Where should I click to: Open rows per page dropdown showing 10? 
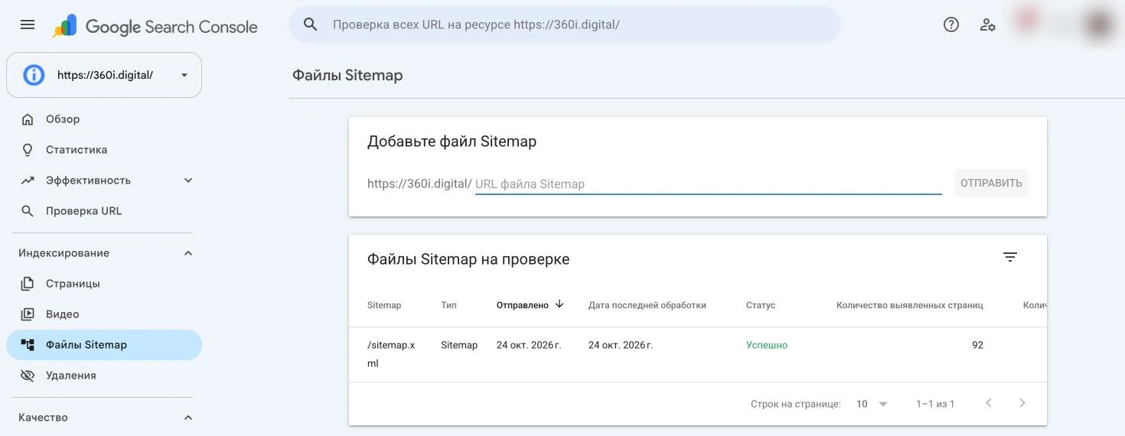pyautogui.click(x=872, y=404)
